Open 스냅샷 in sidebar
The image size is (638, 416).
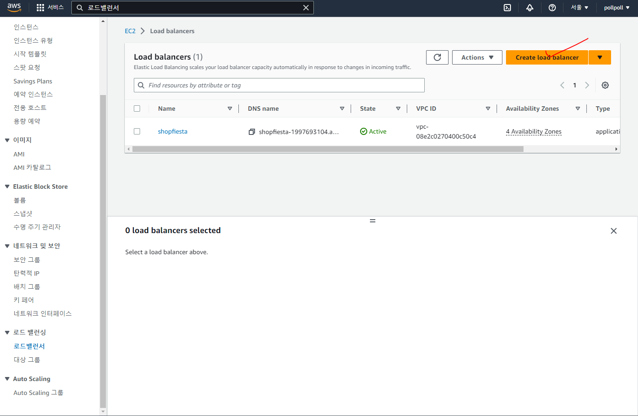(23, 213)
